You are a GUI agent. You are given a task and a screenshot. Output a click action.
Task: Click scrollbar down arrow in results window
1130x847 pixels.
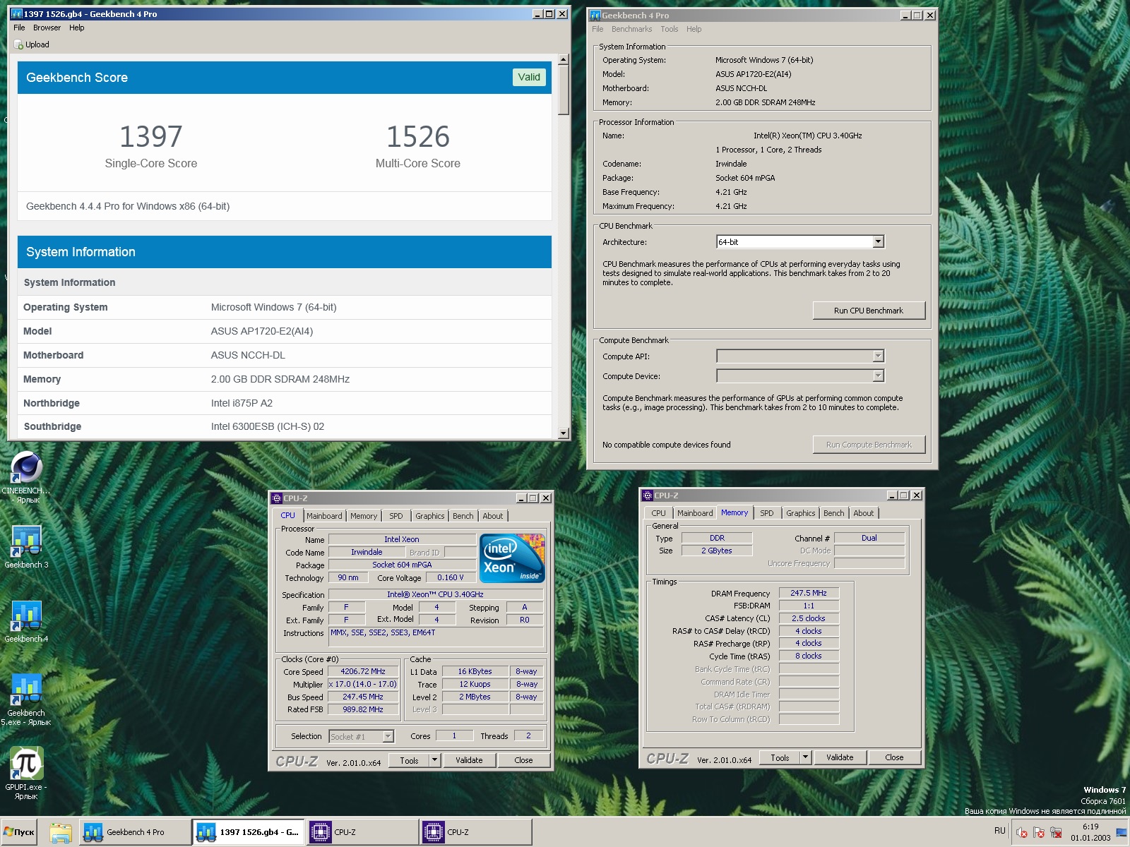tap(563, 433)
